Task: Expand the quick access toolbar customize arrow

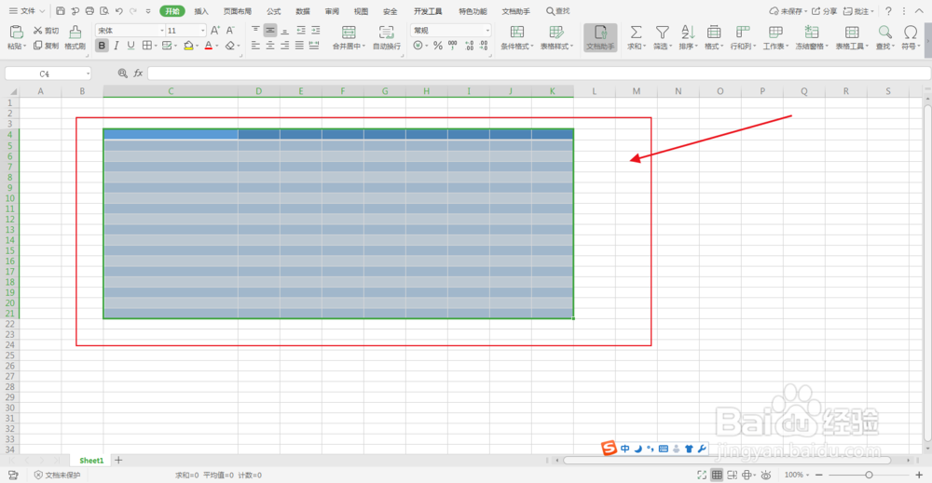Action: [x=148, y=10]
